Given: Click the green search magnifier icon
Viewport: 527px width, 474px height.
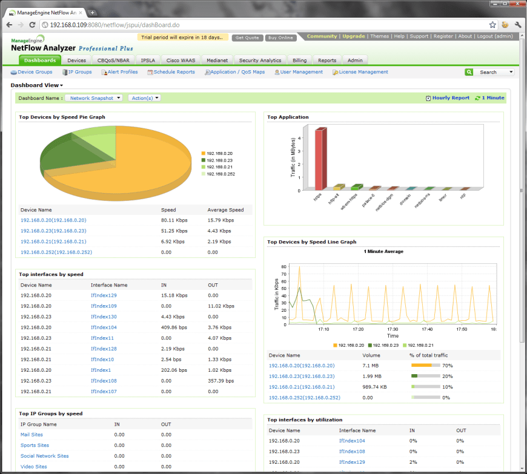Looking at the screenshot, I should tap(469, 72).
